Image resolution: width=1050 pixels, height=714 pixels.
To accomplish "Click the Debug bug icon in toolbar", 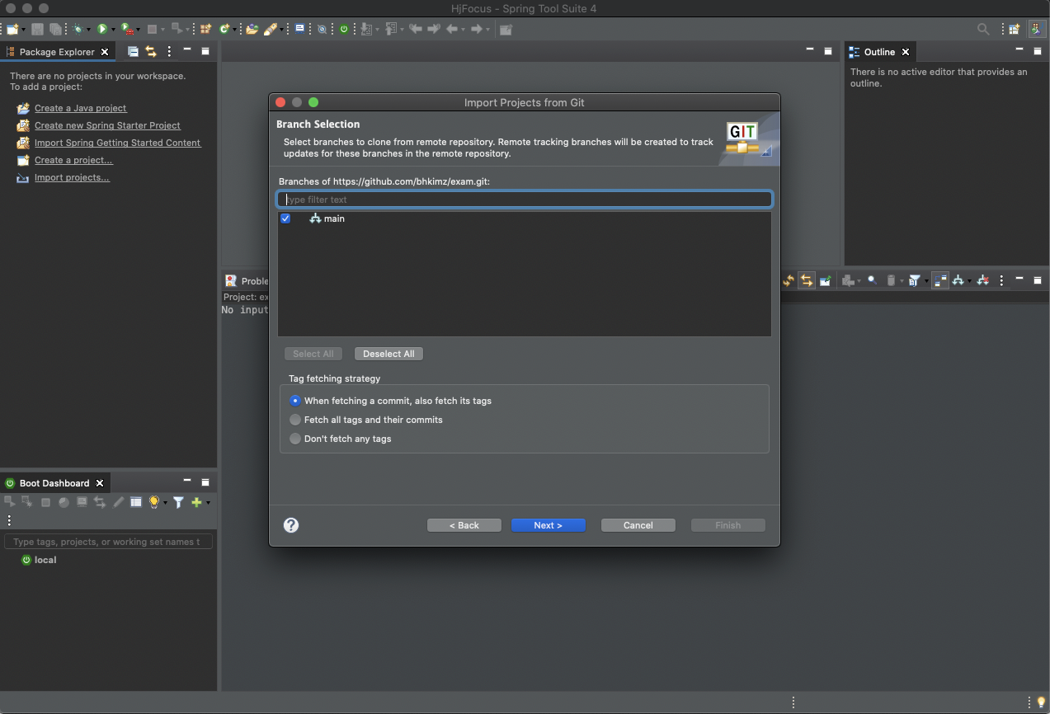I will click(78, 29).
